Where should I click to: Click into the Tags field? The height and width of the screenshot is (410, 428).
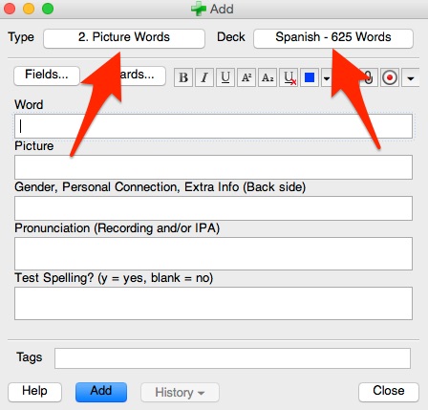pos(232,358)
